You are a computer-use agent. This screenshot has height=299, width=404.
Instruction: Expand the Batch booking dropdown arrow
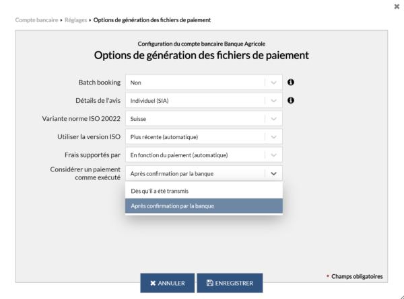click(x=273, y=83)
